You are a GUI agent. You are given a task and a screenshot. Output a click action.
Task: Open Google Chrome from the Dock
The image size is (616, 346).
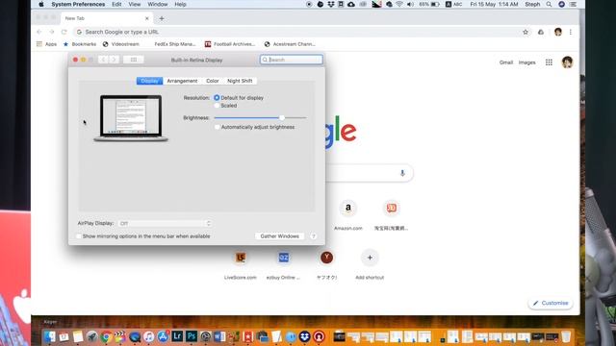[106, 336]
